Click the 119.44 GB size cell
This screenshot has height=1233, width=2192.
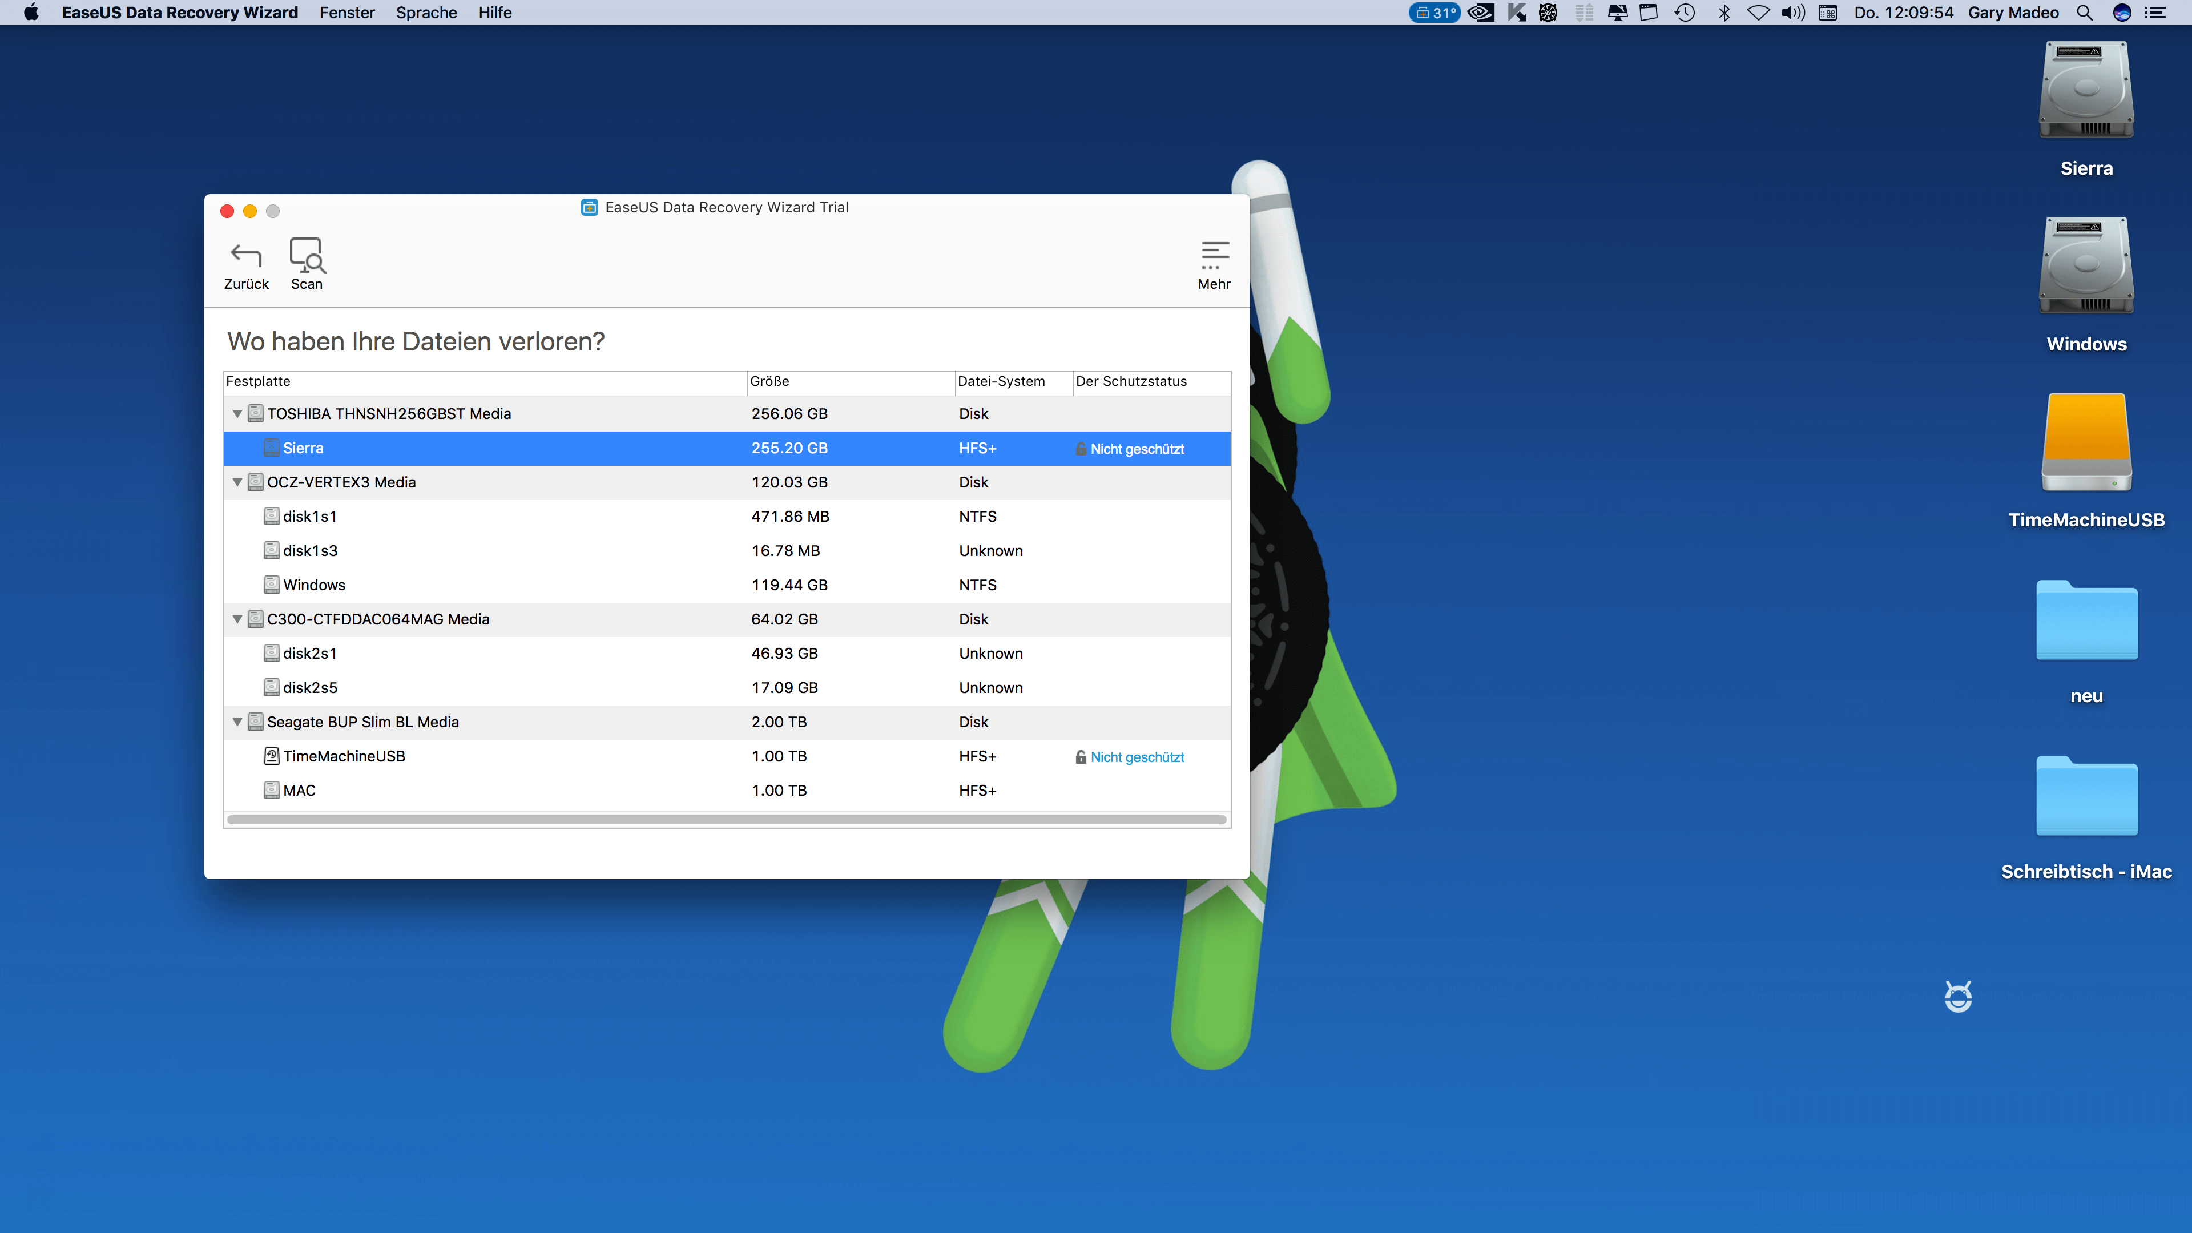click(x=789, y=586)
